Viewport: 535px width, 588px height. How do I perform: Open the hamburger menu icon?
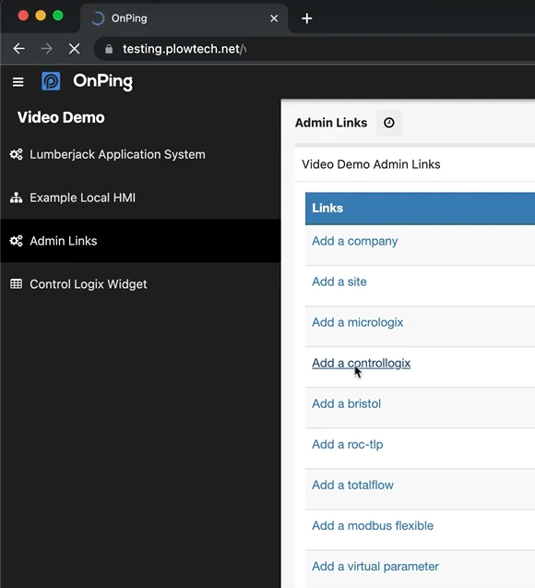point(18,82)
